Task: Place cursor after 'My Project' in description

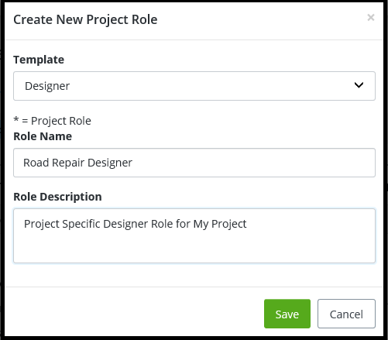Action: [x=247, y=224]
